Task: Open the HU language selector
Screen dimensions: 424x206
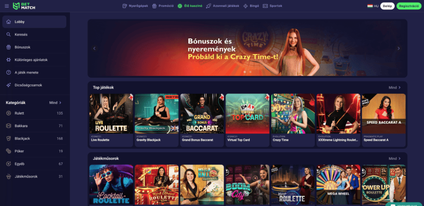Action: click(373, 6)
